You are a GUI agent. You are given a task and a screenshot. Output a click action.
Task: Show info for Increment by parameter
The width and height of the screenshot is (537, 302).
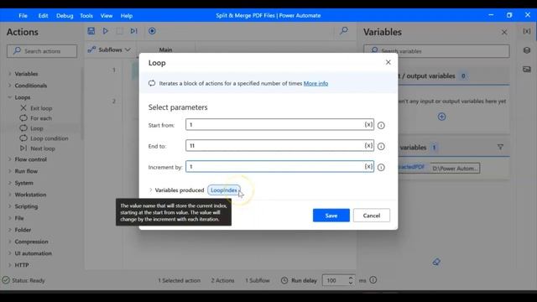[x=381, y=167]
